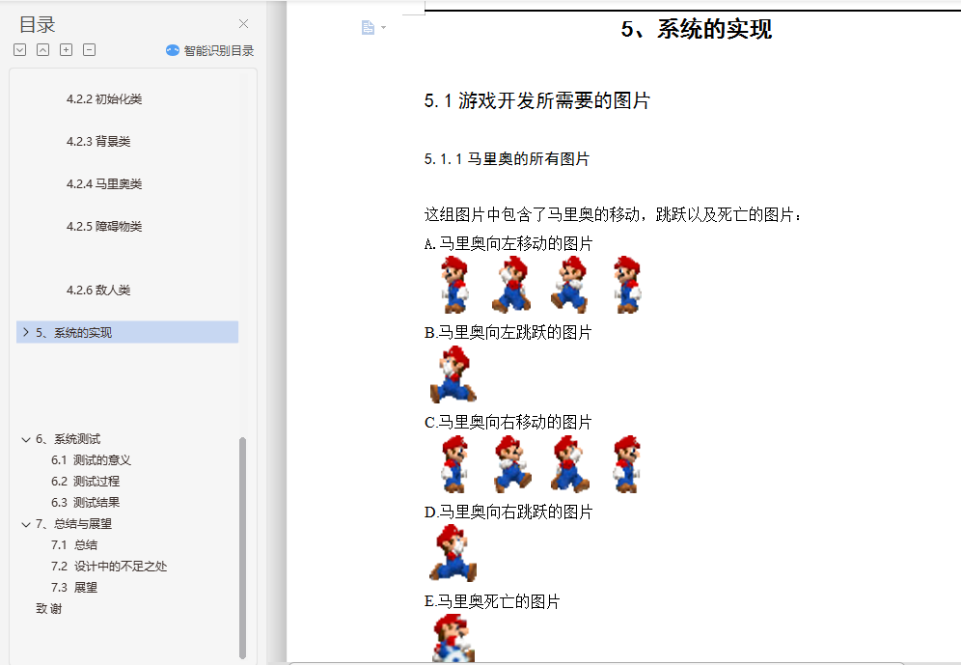Go to 4.2.5 障碍物类 entry

(x=104, y=227)
